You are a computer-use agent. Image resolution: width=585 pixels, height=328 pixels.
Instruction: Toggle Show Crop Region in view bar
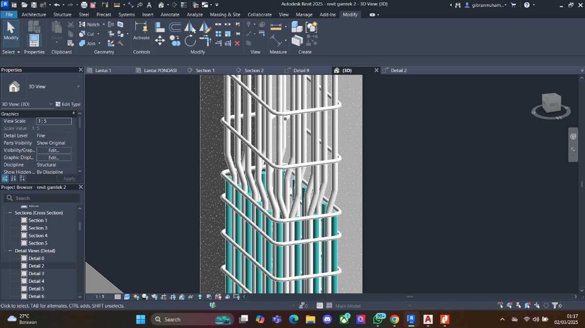[172, 296]
